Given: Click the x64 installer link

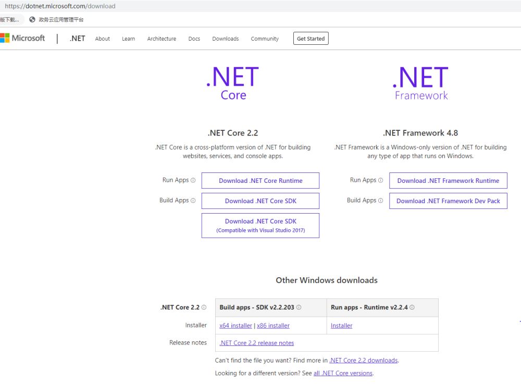Looking at the screenshot, I should 235,326.
